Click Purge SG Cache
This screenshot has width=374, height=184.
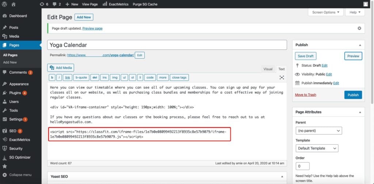coord(145,4)
